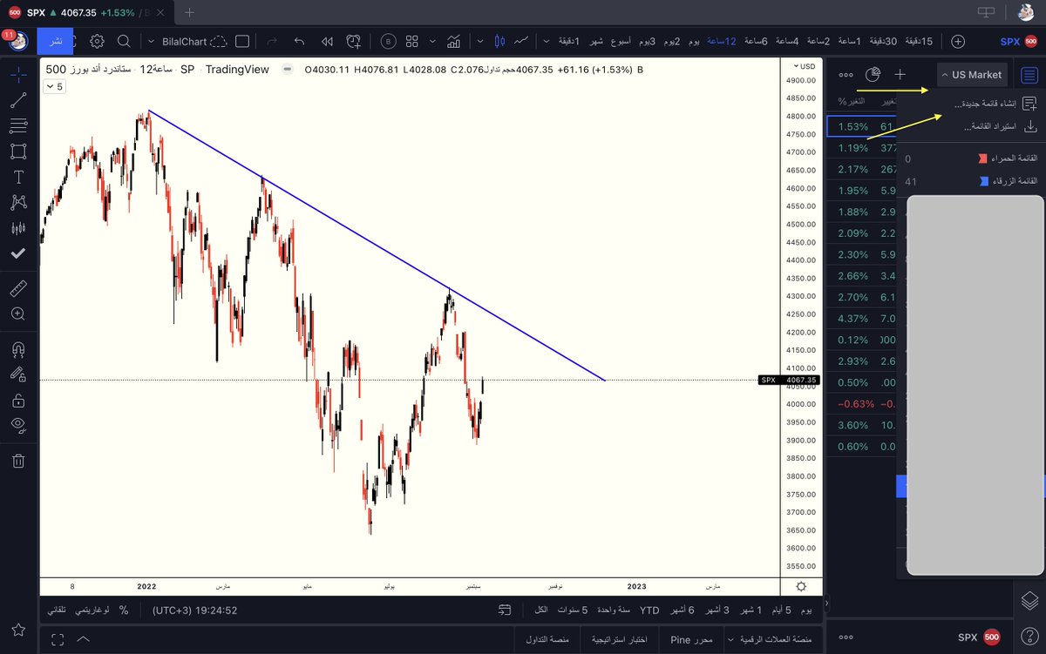Select candlestick chart type icon

coord(499,41)
